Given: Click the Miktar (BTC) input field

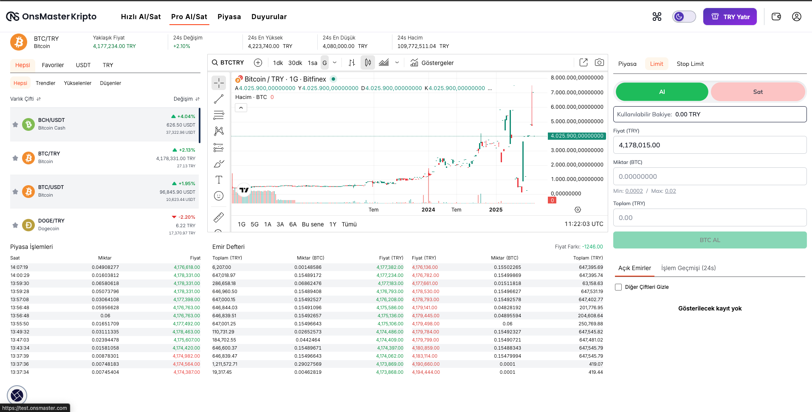Looking at the screenshot, I should 710,176.
